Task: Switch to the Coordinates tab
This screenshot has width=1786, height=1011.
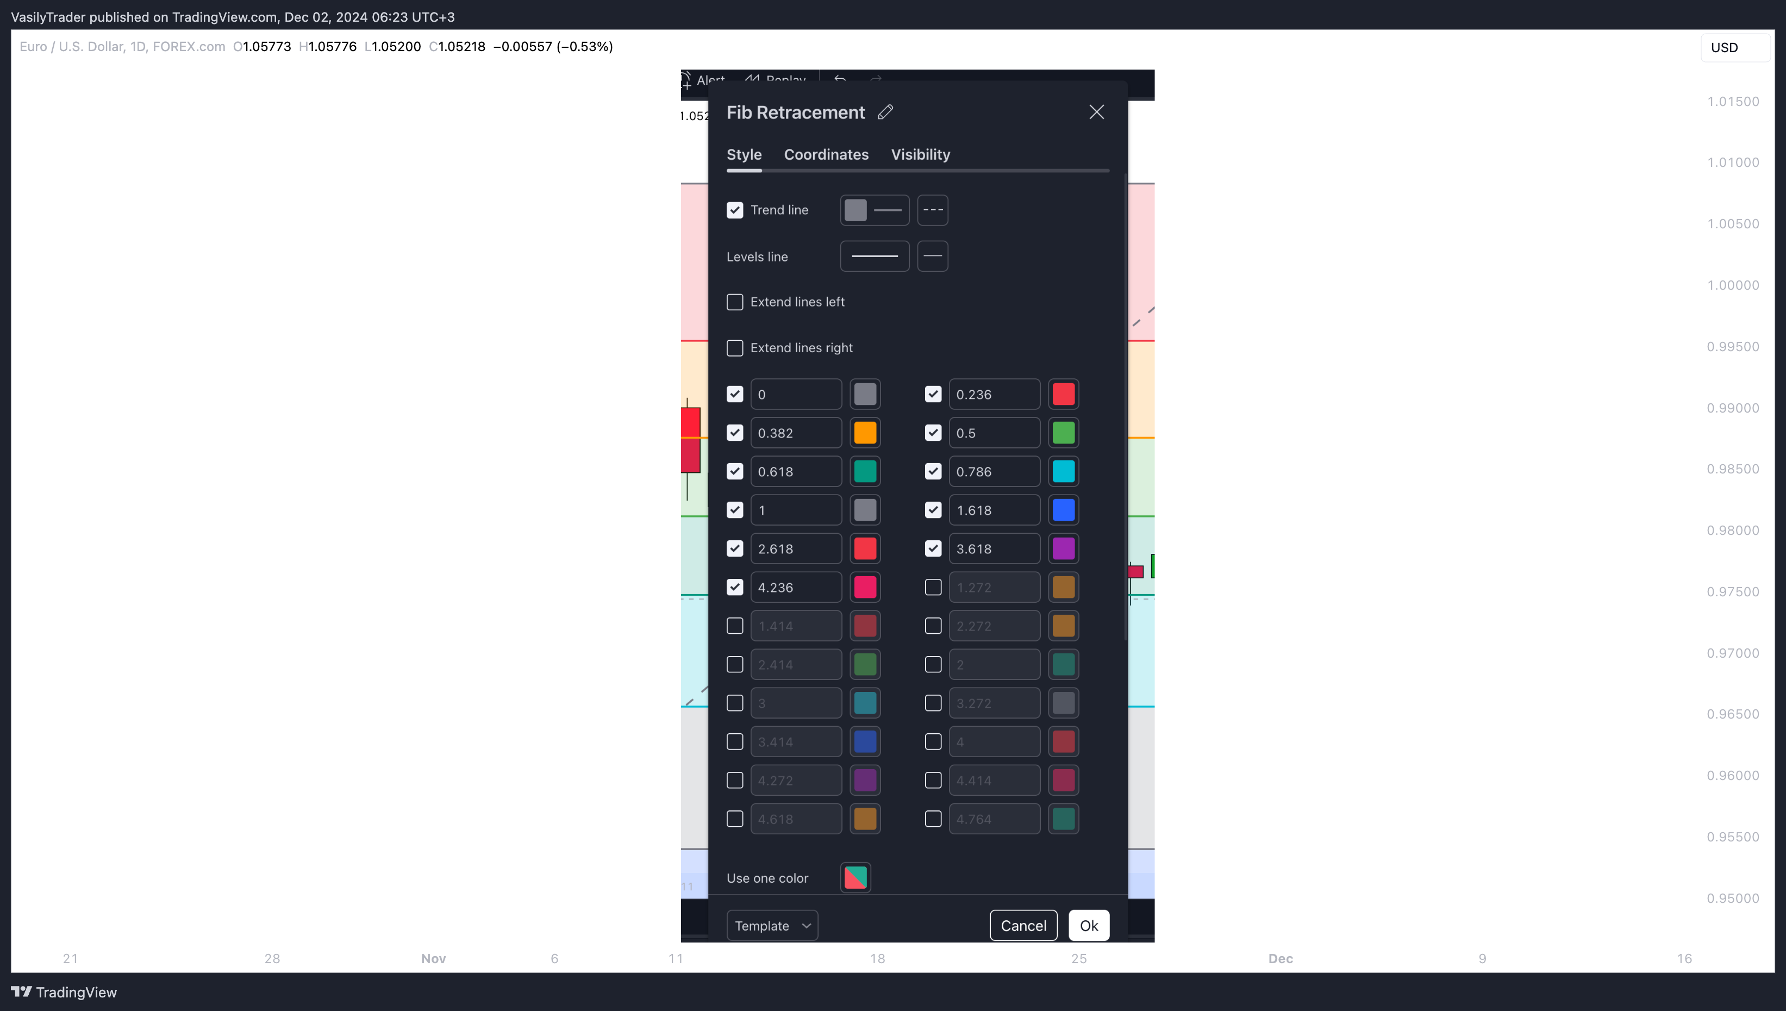Action: (826, 154)
